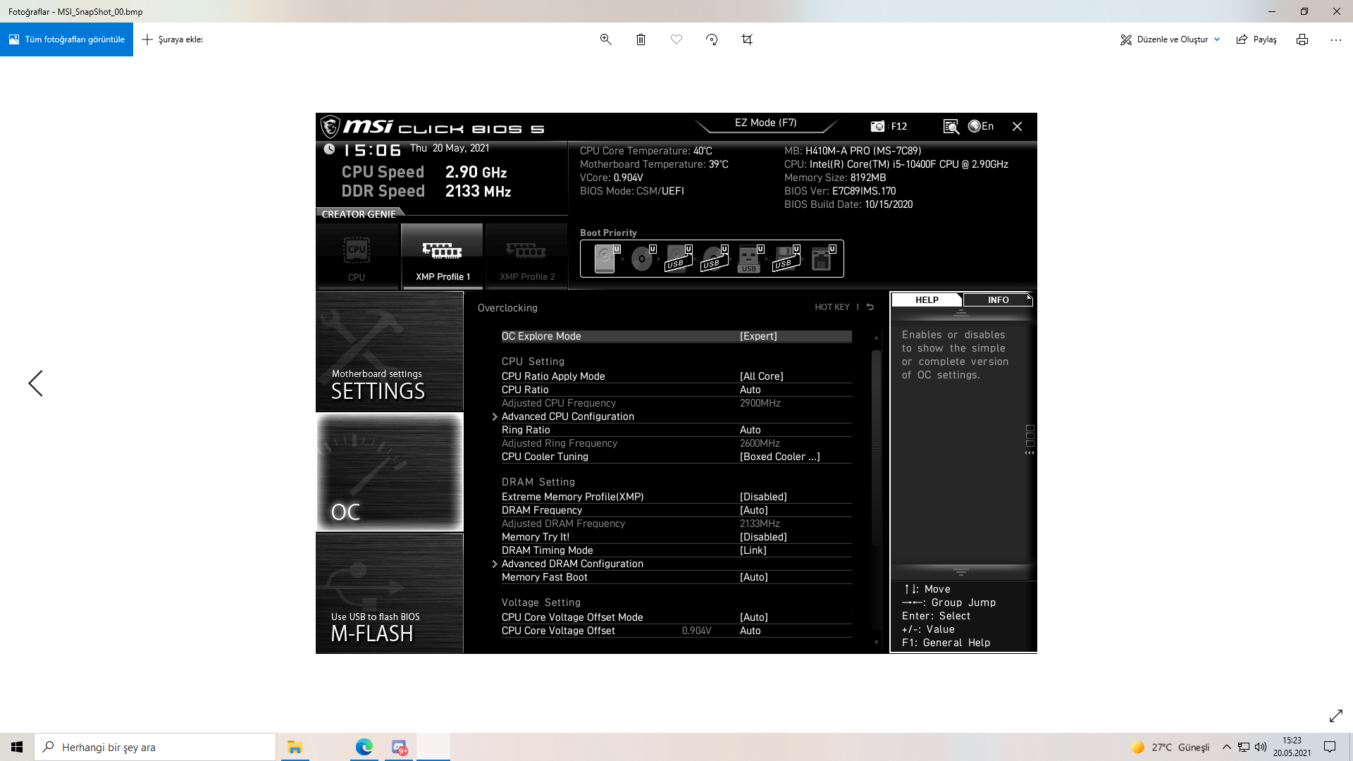Click Şuraya ekle button
Image resolution: width=1353 pixels, height=761 pixels.
[173, 39]
